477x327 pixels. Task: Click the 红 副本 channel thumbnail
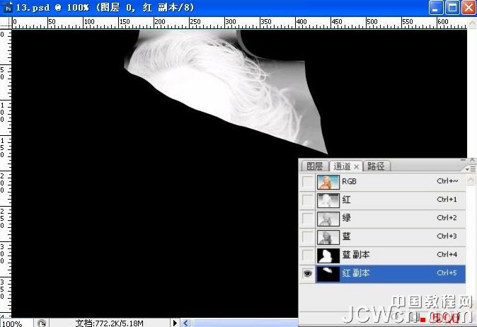point(328,274)
